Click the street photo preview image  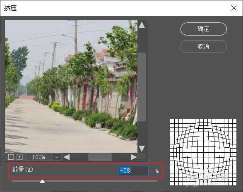tap(71, 86)
